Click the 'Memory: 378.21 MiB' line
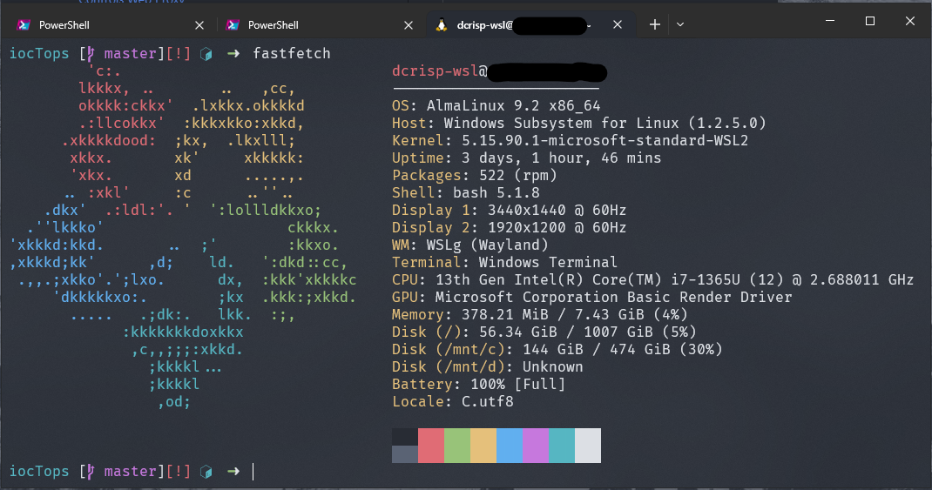 (540, 314)
